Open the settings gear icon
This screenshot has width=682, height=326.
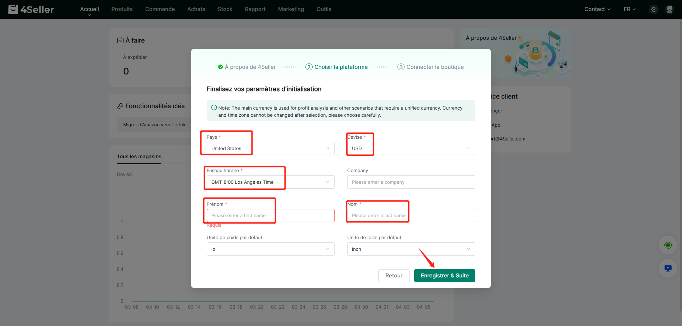click(654, 10)
